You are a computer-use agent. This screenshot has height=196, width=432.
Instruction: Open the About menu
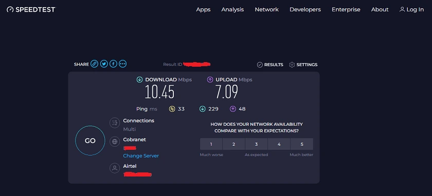point(380,9)
